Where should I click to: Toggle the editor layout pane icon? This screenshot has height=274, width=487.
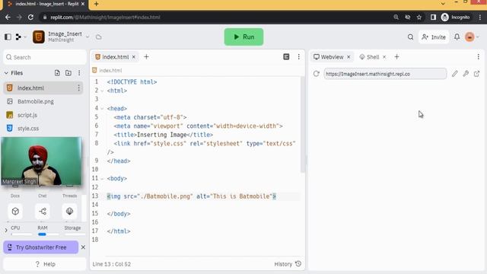(x=286, y=57)
